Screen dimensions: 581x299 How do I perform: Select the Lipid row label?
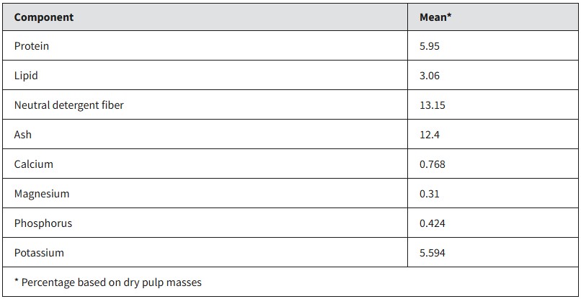pos(26,76)
